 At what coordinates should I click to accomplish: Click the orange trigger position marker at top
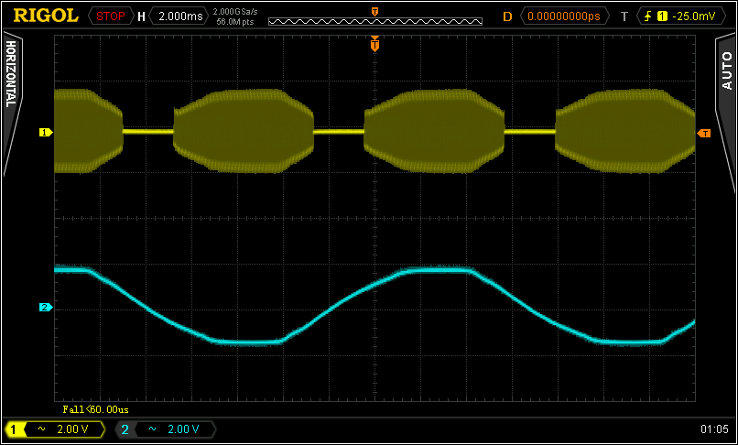point(374,44)
